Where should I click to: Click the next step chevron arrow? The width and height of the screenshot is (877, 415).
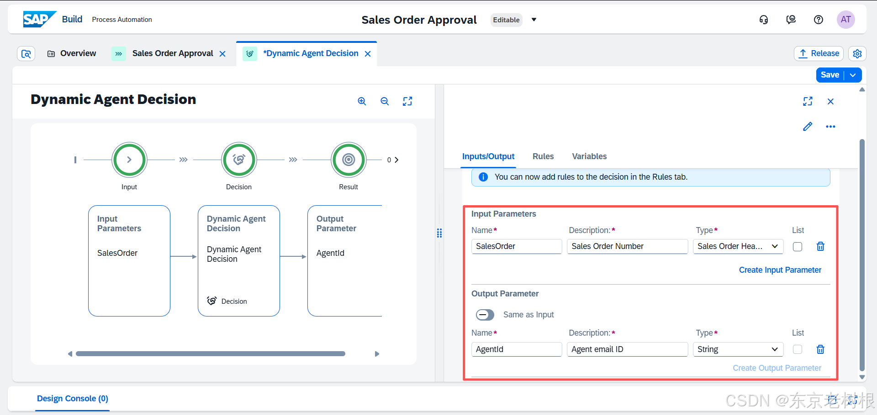(396, 160)
